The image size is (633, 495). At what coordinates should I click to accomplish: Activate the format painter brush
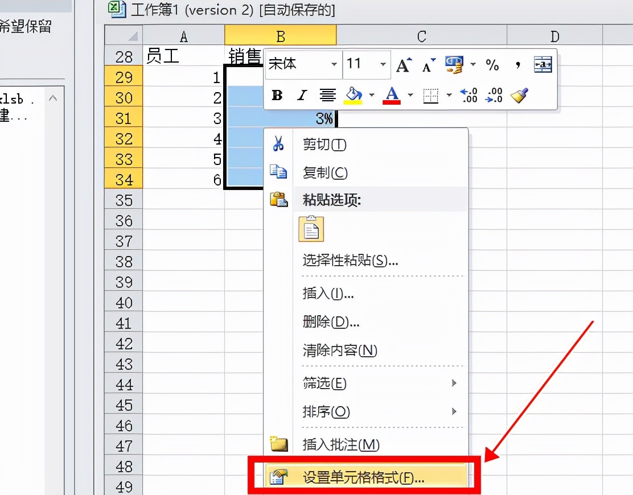click(x=520, y=96)
